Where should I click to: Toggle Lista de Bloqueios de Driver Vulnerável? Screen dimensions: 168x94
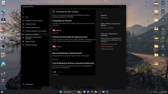pyautogui.click(x=54, y=72)
